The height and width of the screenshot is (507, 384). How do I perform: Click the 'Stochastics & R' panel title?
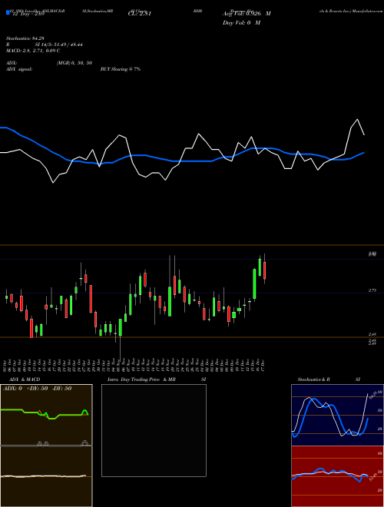[314, 379]
